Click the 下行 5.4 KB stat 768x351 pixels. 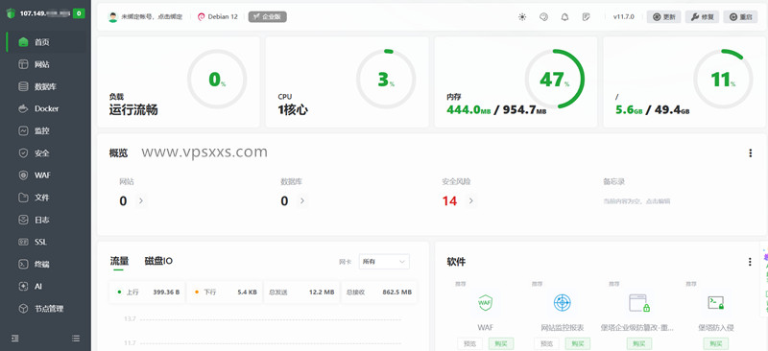click(225, 292)
